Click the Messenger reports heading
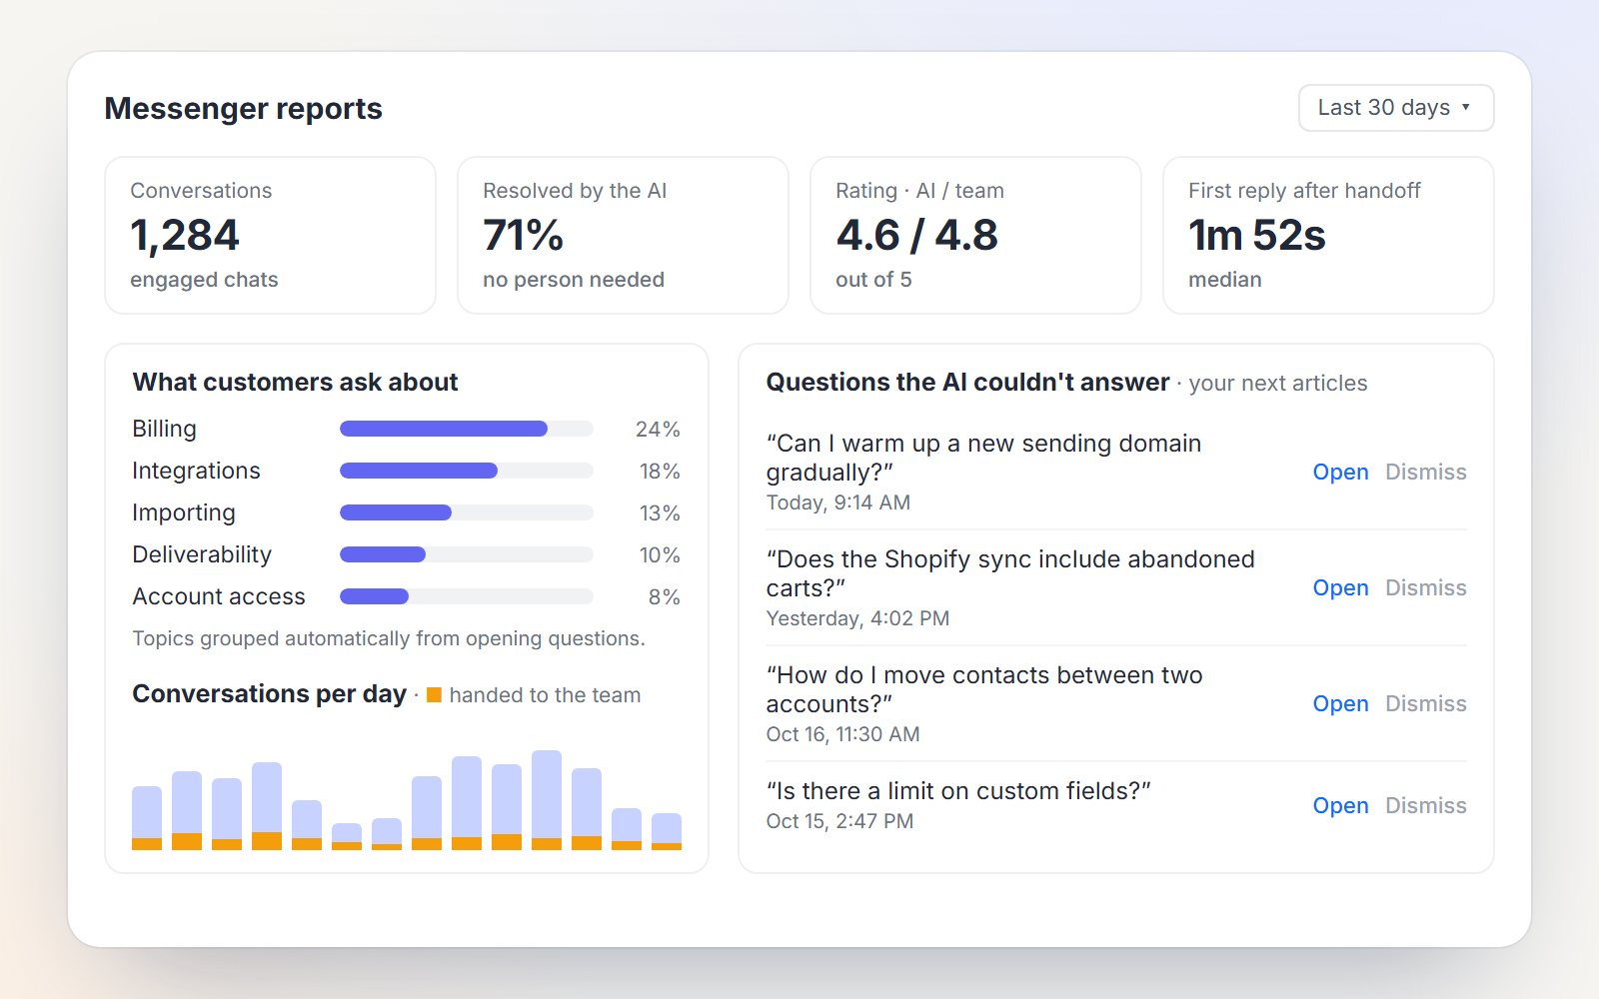 tap(244, 108)
